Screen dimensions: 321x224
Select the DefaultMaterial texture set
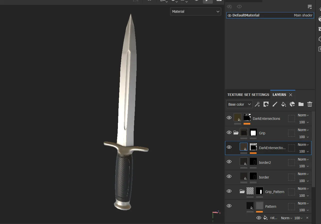(246, 15)
